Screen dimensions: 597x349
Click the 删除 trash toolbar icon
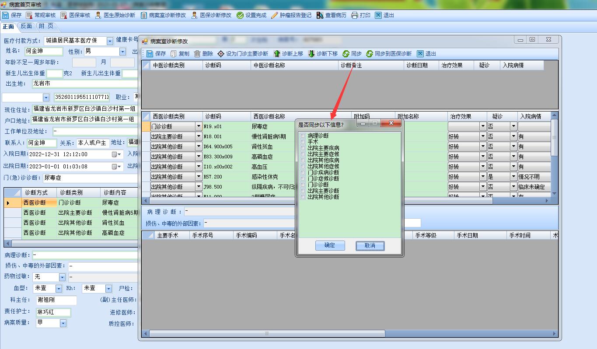[x=197, y=54]
